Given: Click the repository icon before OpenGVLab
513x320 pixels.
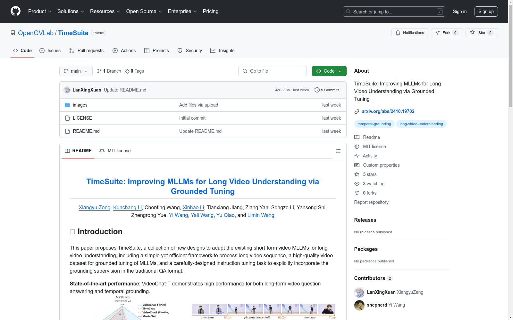Looking at the screenshot, I should 13,33.
